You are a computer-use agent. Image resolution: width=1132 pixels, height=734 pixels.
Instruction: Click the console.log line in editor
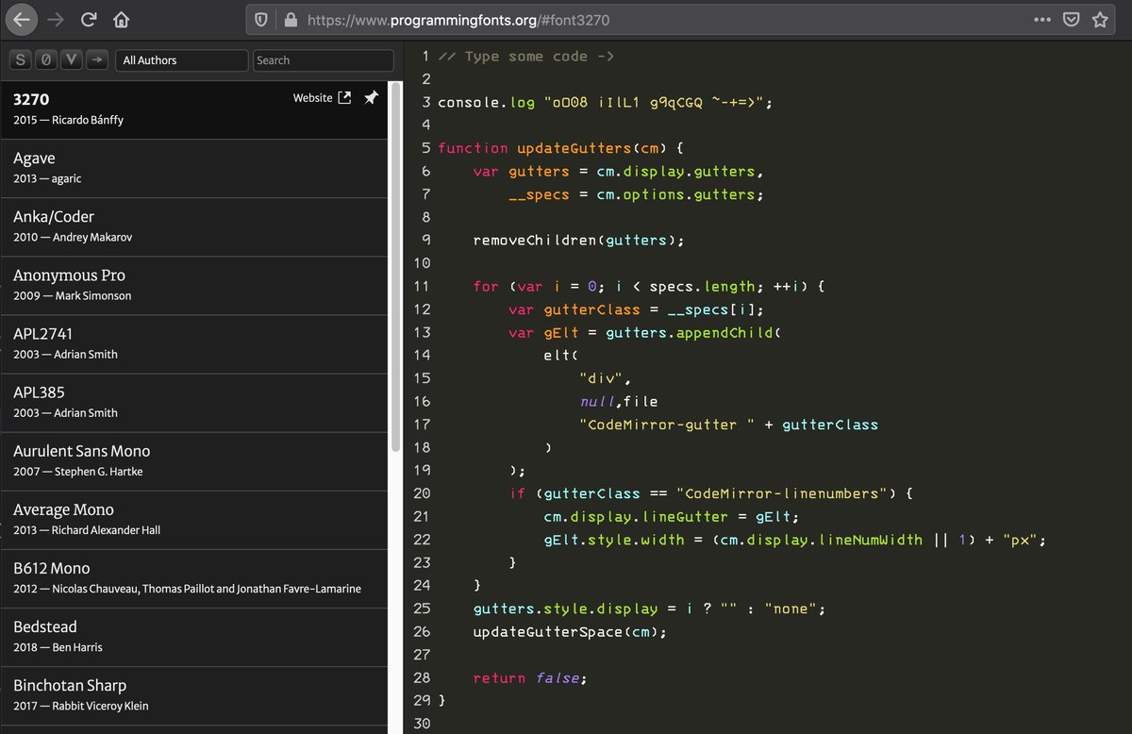pyautogui.click(x=605, y=102)
